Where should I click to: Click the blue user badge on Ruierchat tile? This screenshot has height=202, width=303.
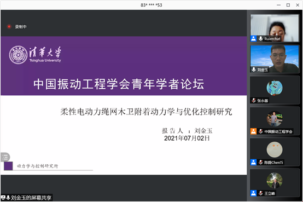[x=253, y=38]
